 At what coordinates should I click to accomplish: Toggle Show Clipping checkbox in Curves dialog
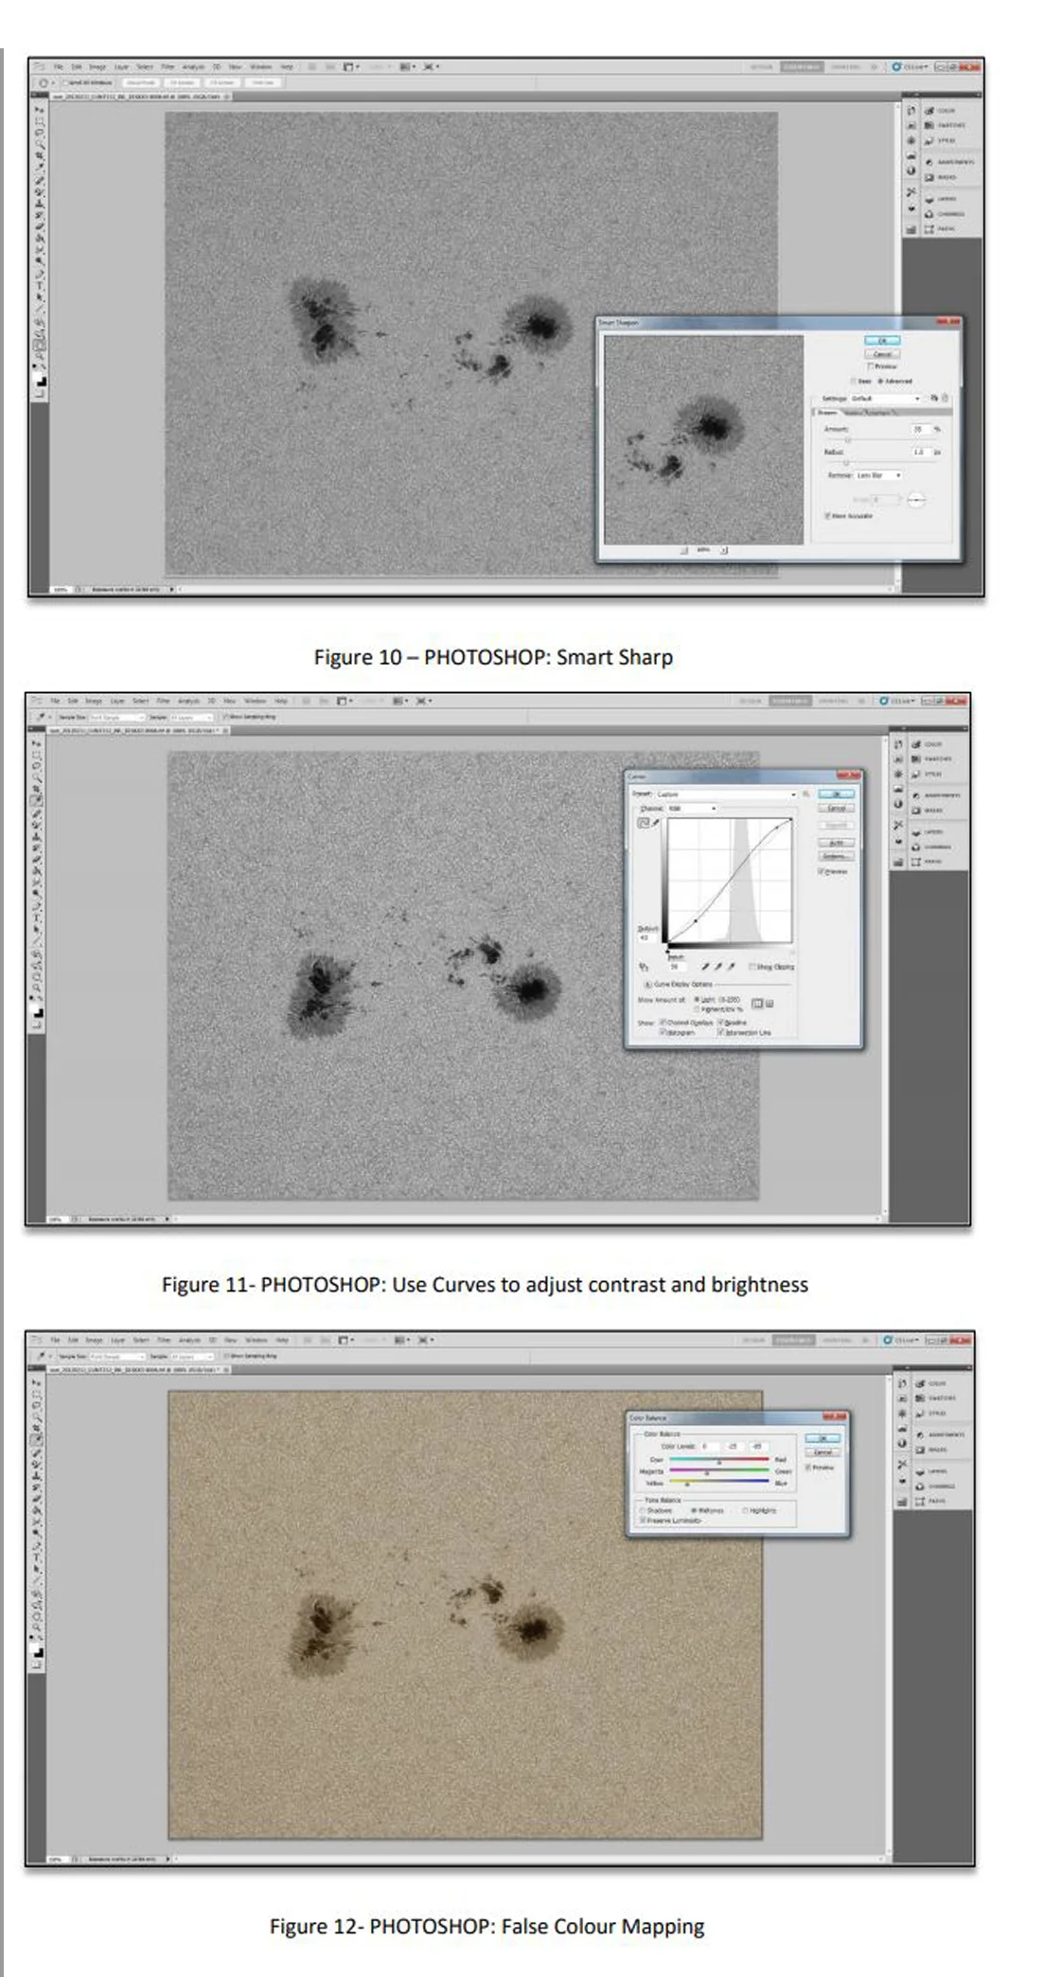click(752, 967)
